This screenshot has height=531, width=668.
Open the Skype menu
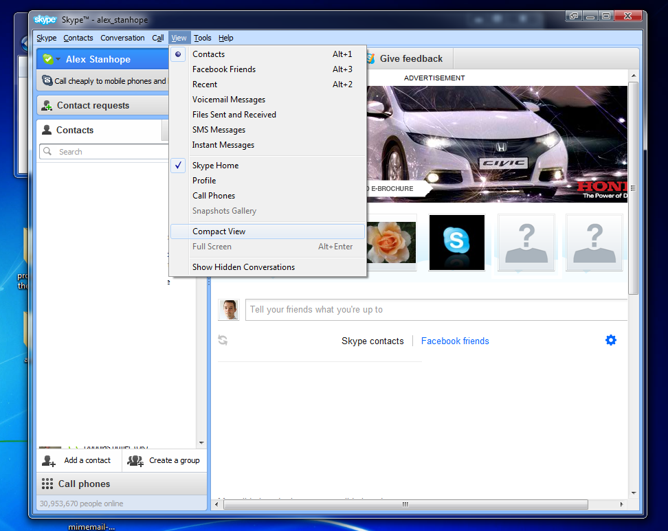tap(47, 38)
